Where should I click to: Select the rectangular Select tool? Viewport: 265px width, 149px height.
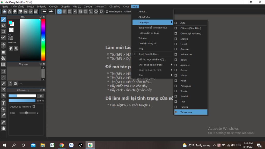(x=3, y=72)
